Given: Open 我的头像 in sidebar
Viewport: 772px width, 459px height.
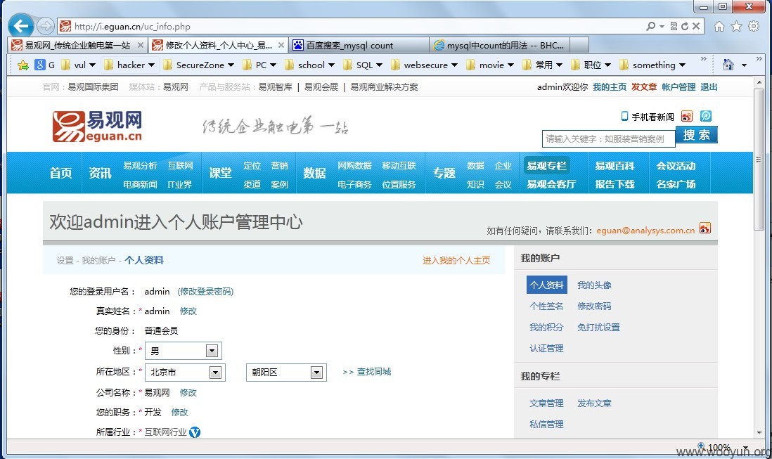Looking at the screenshot, I should (x=594, y=285).
